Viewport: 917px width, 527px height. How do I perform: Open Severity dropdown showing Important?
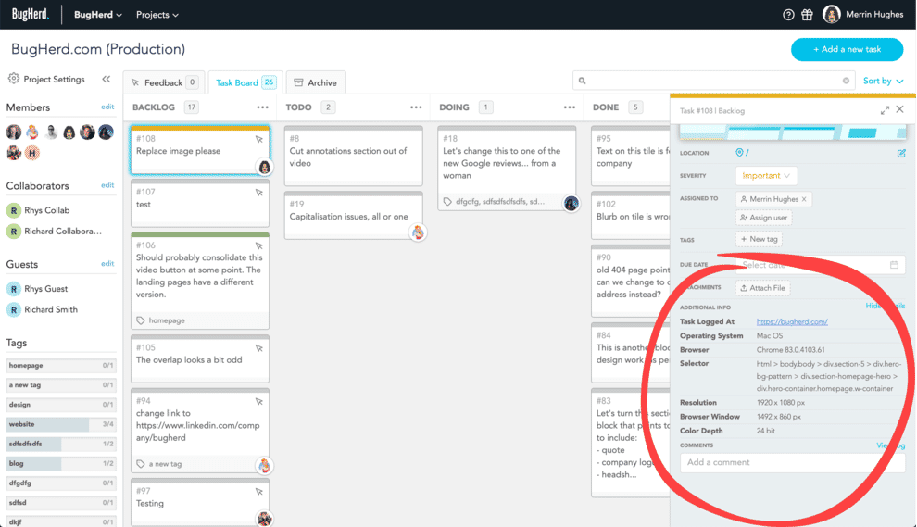coord(766,175)
